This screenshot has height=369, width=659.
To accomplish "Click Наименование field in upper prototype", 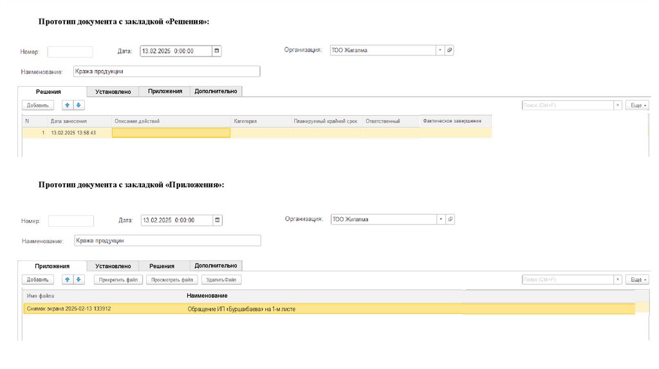I will [x=167, y=71].
